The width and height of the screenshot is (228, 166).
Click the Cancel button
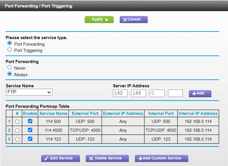[x=134, y=19]
